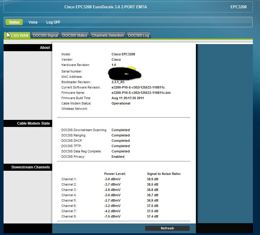
Task: Click the Cable Modem State section header
Action: [x=33, y=123]
